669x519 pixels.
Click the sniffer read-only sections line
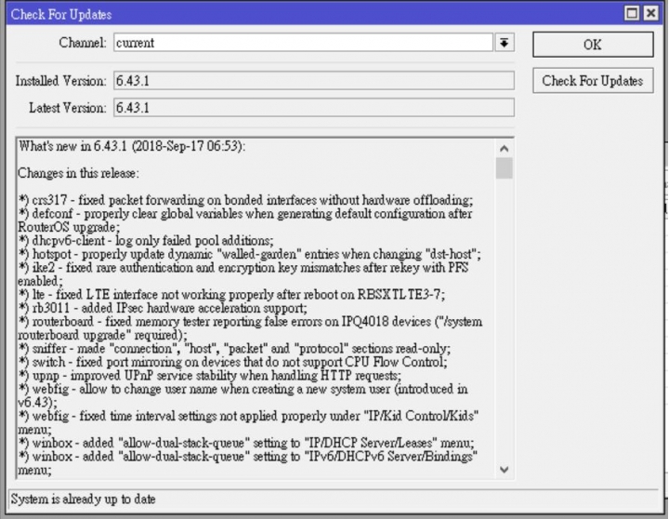235,349
